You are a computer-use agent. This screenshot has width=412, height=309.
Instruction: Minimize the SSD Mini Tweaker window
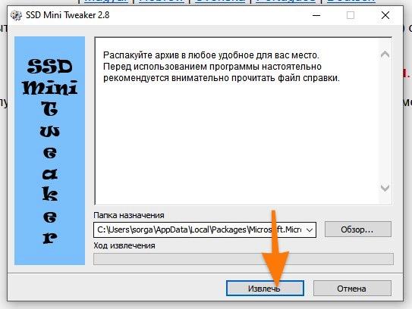(x=316, y=15)
